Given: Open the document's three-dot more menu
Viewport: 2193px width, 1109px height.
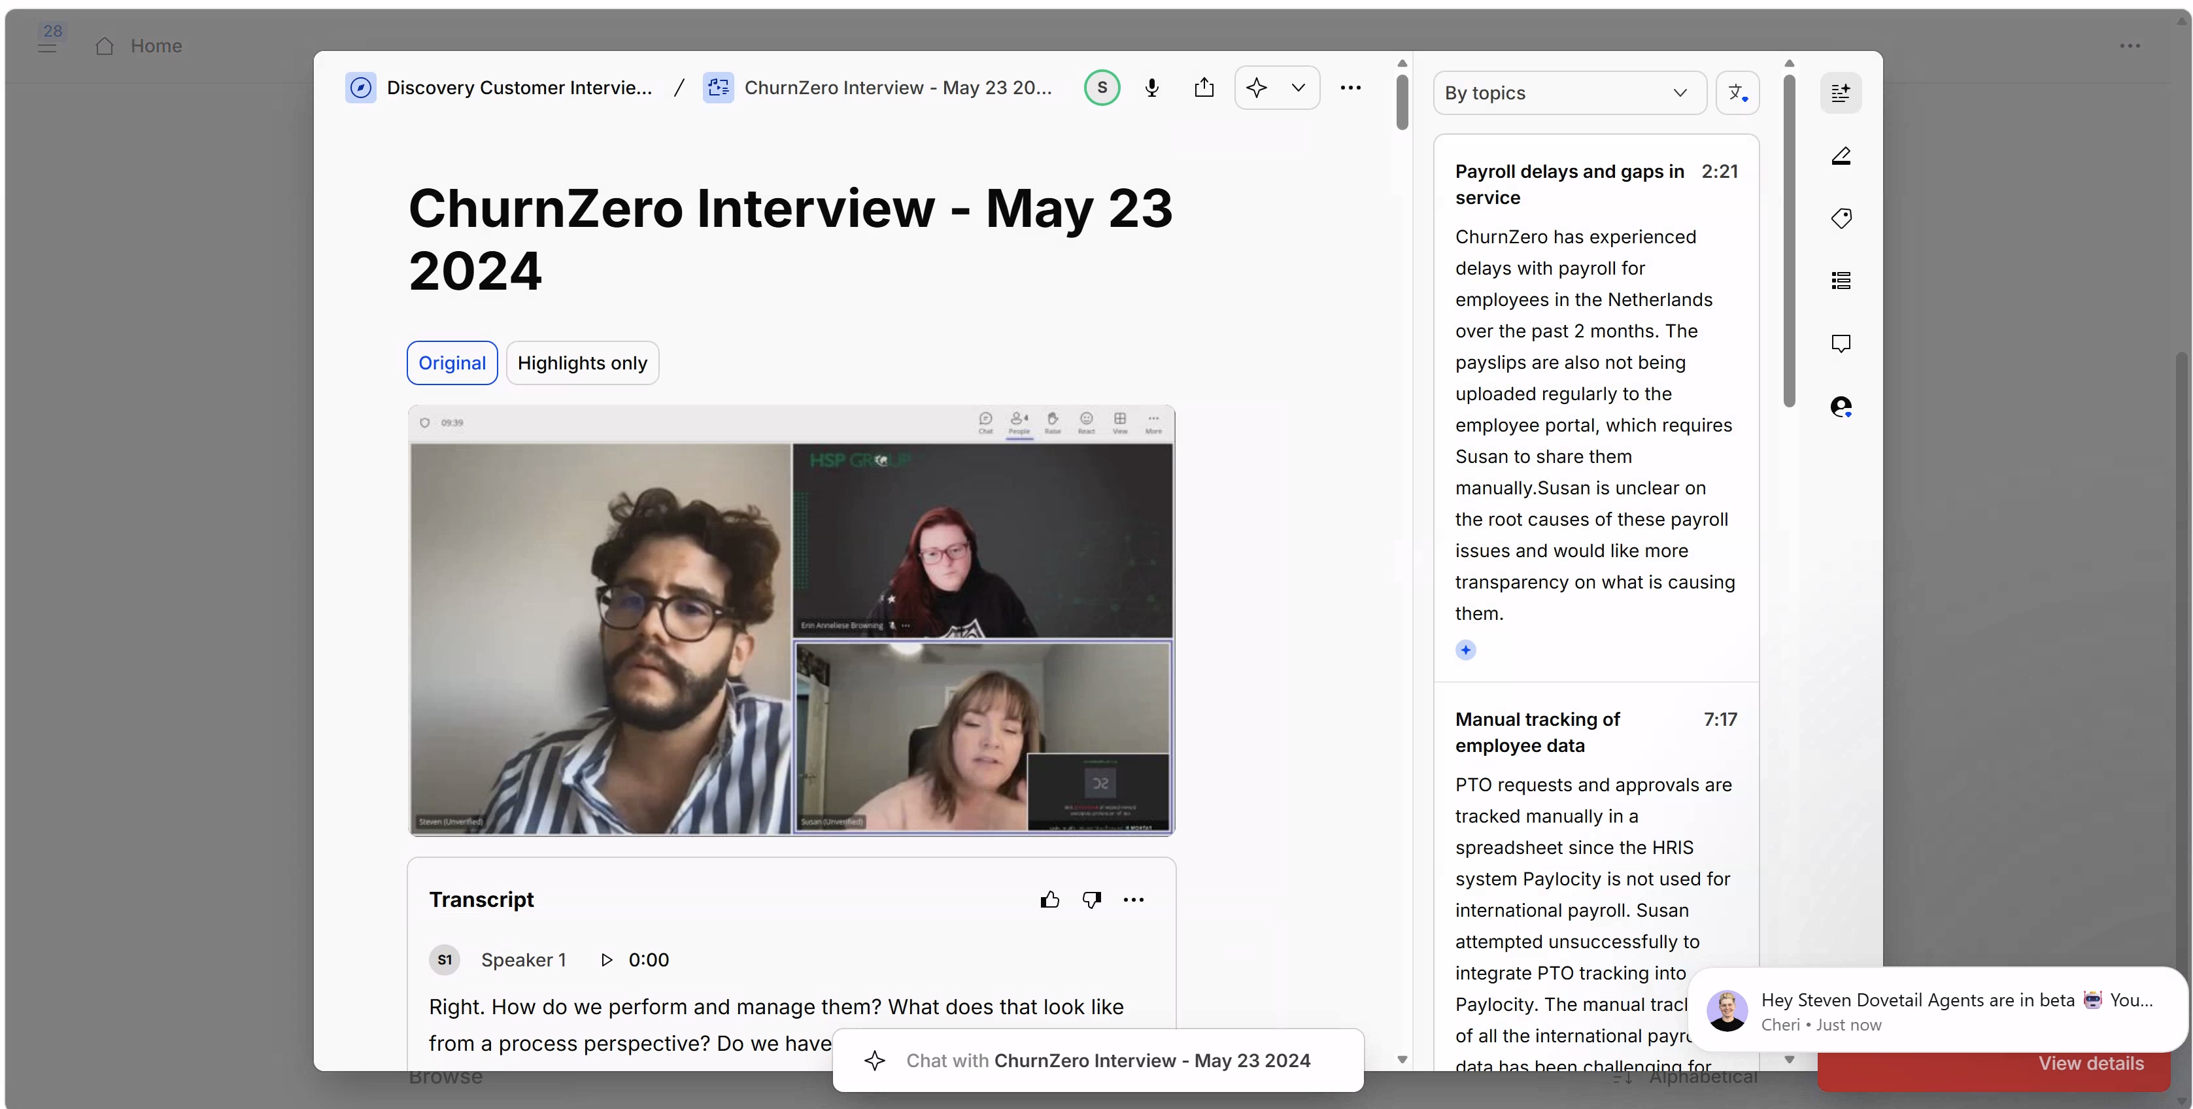Looking at the screenshot, I should click(1350, 88).
